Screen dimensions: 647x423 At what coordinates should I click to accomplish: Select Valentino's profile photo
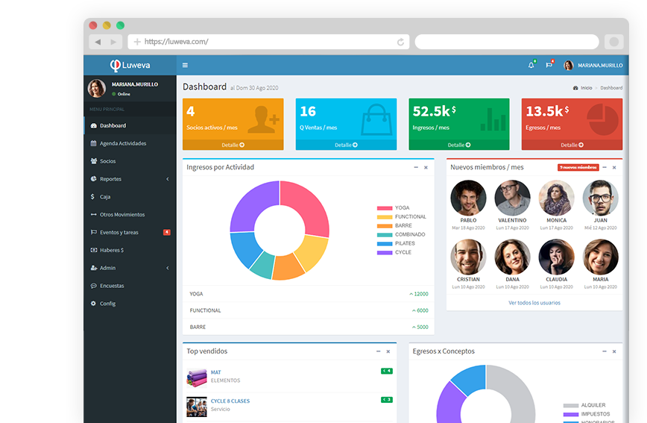click(513, 198)
